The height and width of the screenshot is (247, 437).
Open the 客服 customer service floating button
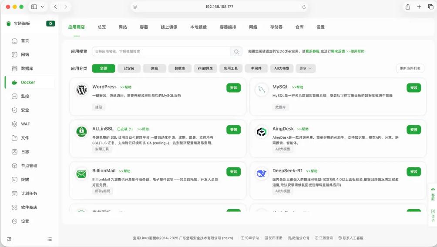coord(433,194)
